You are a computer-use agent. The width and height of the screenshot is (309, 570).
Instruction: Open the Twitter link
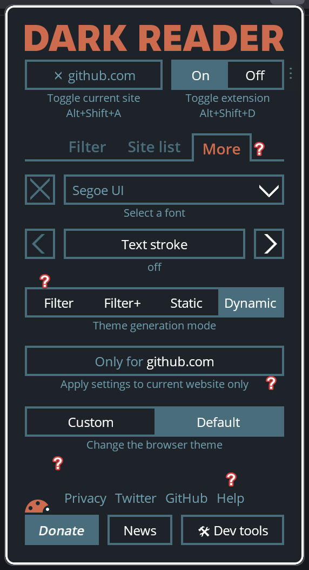[x=136, y=498]
